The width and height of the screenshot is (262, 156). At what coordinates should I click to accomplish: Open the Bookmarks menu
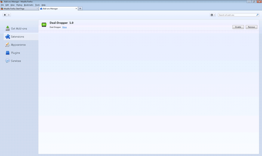pyautogui.click(x=29, y=5)
